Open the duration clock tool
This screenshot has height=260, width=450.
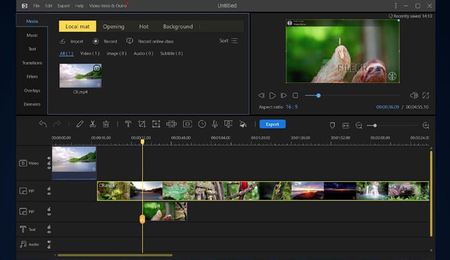[x=202, y=124]
